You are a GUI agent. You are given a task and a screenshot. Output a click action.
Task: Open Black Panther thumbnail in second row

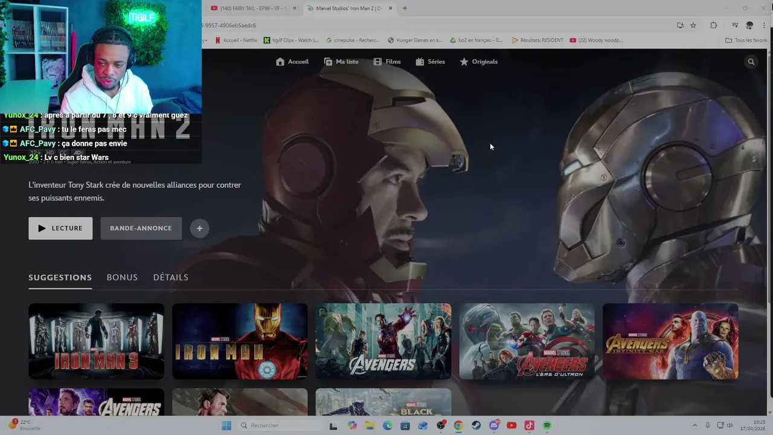(x=383, y=402)
